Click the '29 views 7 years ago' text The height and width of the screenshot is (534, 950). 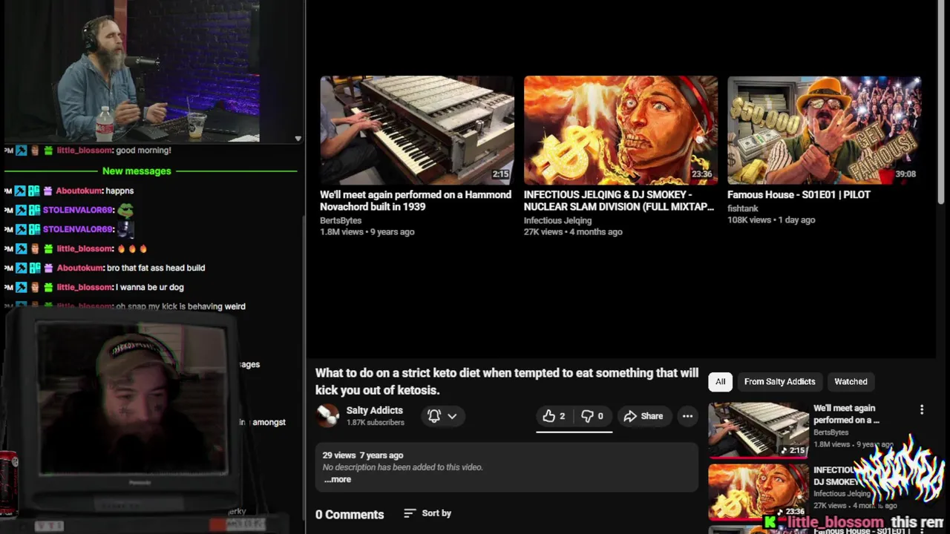click(x=363, y=455)
